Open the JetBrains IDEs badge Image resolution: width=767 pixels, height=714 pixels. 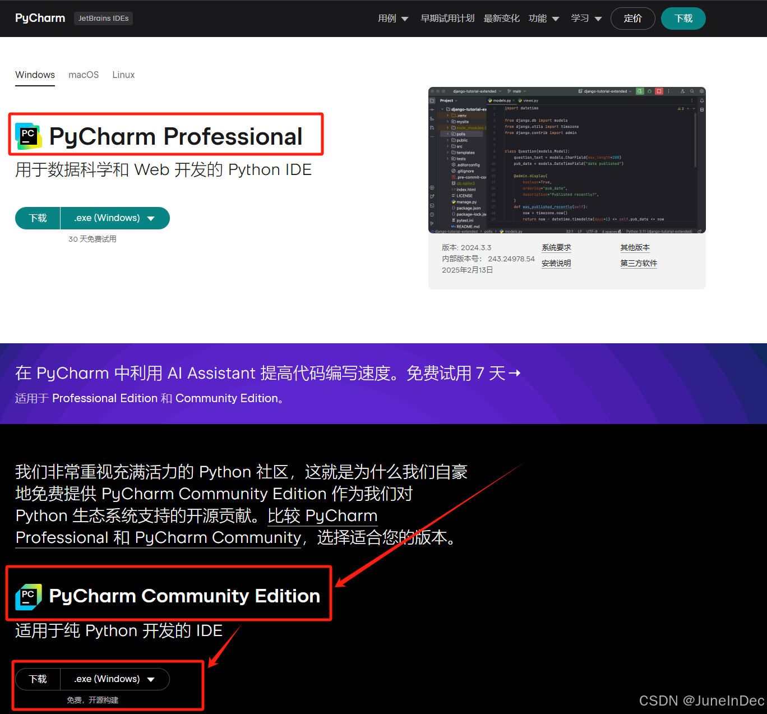pos(103,18)
